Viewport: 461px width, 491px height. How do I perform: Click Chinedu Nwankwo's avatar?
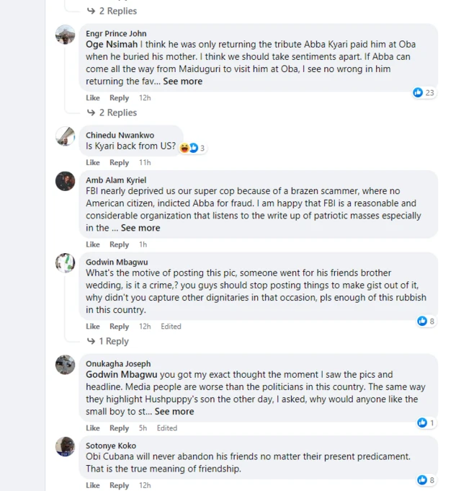coord(66,136)
